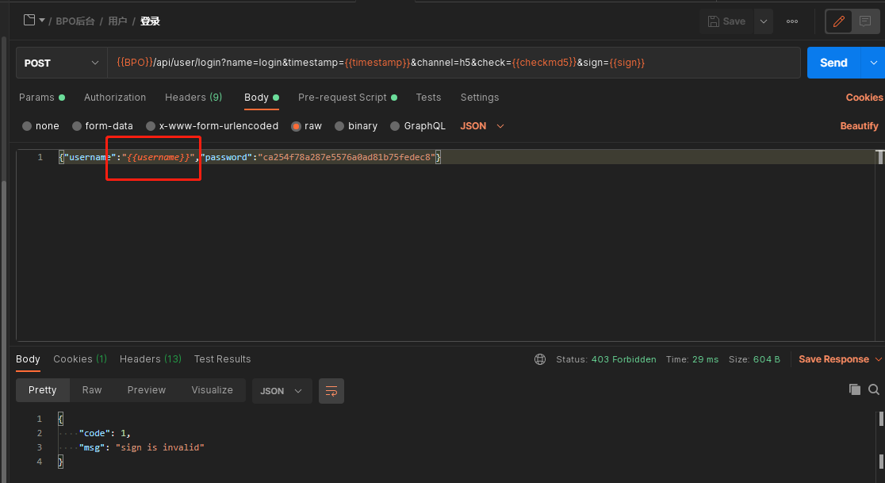
Task: Expand the Save options arrow
Action: (x=764, y=21)
